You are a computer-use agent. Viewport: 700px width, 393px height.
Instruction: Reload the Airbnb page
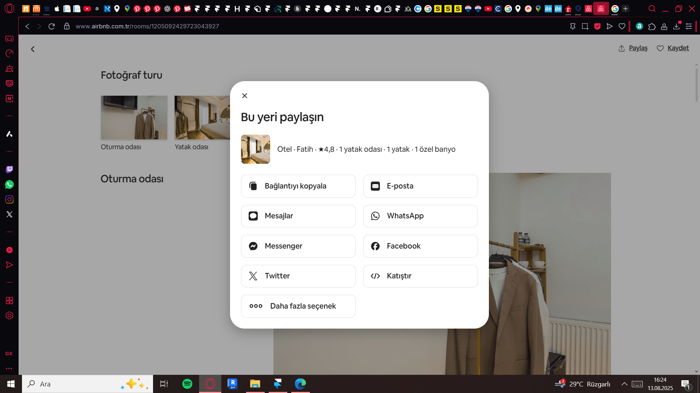pyautogui.click(x=51, y=26)
